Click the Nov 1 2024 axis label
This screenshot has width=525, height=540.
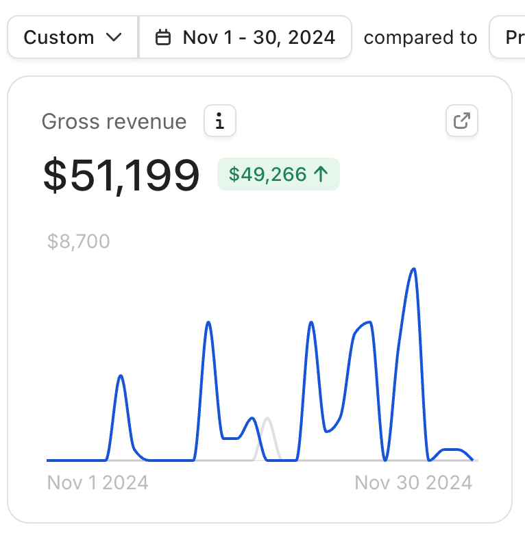[97, 482]
